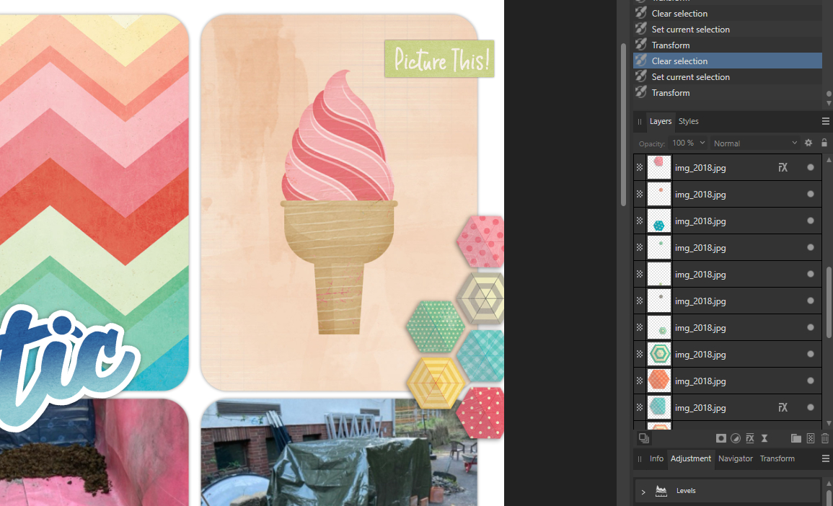Open Layer Effects fx icon in Layers footer
The height and width of the screenshot is (506, 833).
[x=750, y=438]
